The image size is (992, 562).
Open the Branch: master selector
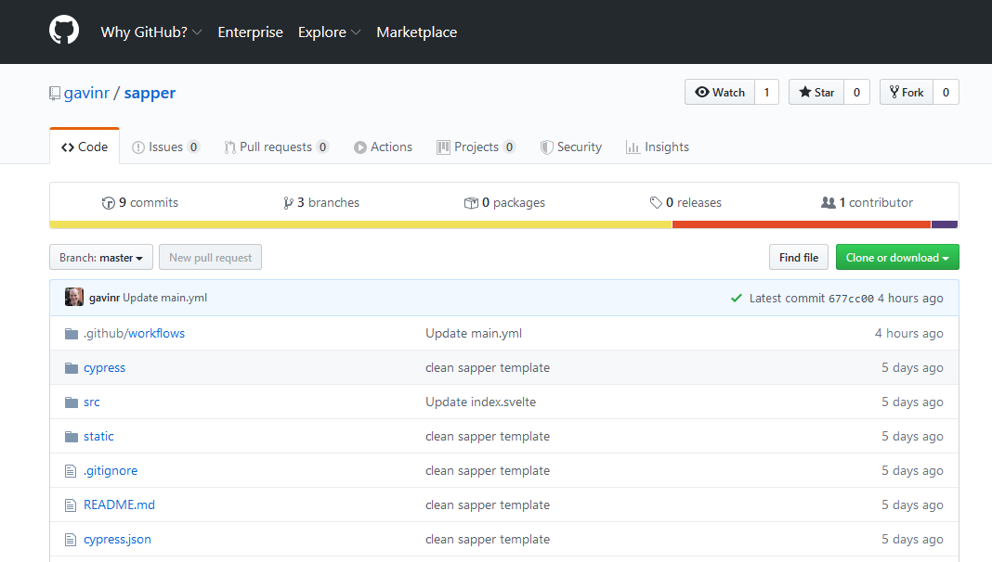click(x=101, y=257)
